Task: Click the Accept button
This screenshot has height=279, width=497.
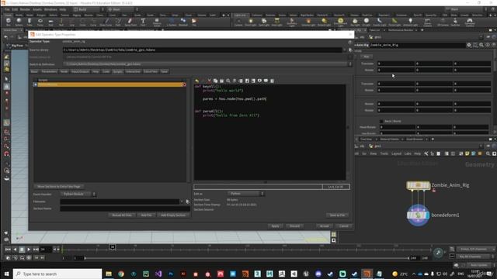Action: 325,226
